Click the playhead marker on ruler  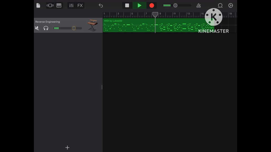click(155, 15)
